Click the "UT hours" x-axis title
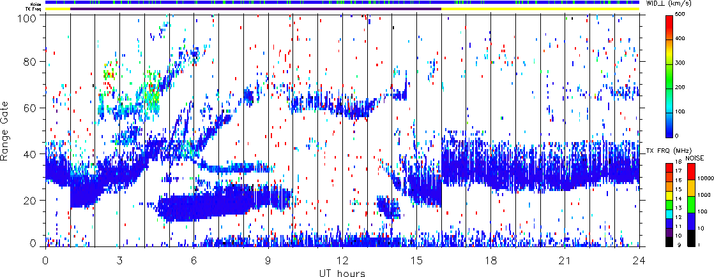The width and height of the screenshot is (714, 277). [342, 273]
